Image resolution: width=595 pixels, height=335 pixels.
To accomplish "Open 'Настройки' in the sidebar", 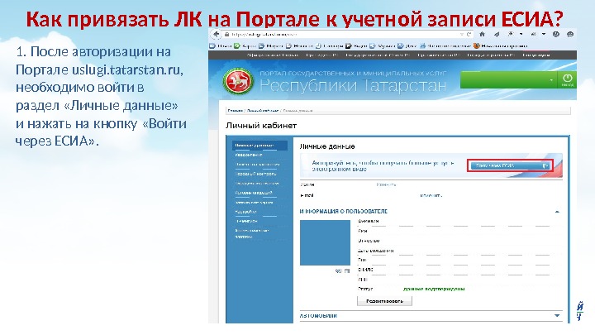I will (245, 212).
